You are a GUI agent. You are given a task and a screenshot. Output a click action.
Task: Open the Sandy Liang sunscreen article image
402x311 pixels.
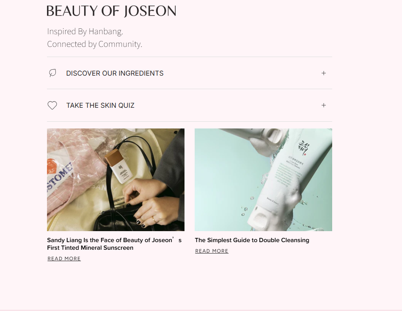pos(116,180)
